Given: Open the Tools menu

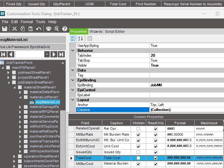Looking at the screenshot, I should tap(40, 22).
